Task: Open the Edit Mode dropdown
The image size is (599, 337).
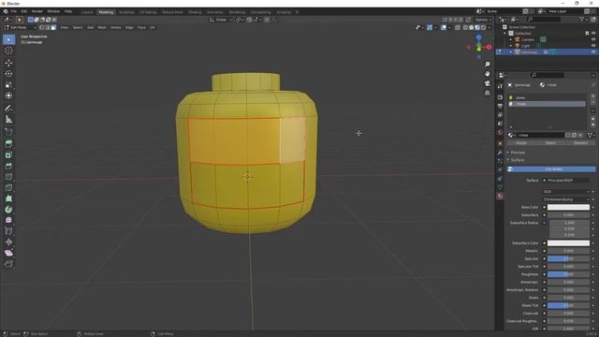Action: coord(21,27)
